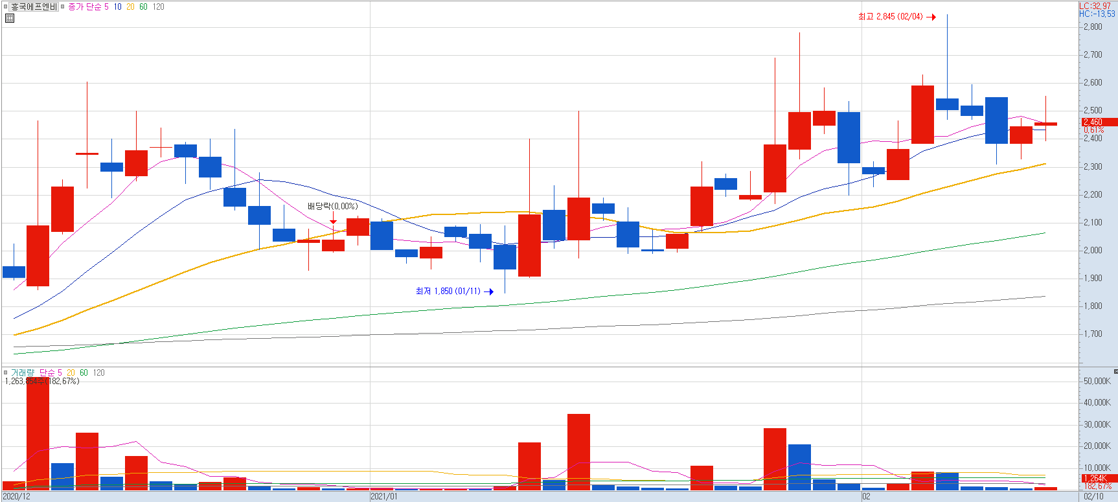Click the 1,264K volume tag on axis
Image resolution: width=1118 pixels, height=502 pixels.
[x=1099, y=479]
